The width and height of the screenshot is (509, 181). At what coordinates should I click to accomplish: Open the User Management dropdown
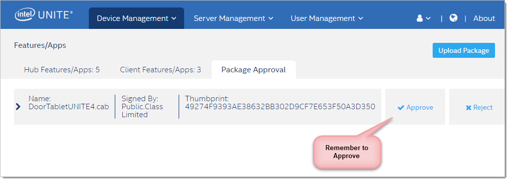pos(326,18)
